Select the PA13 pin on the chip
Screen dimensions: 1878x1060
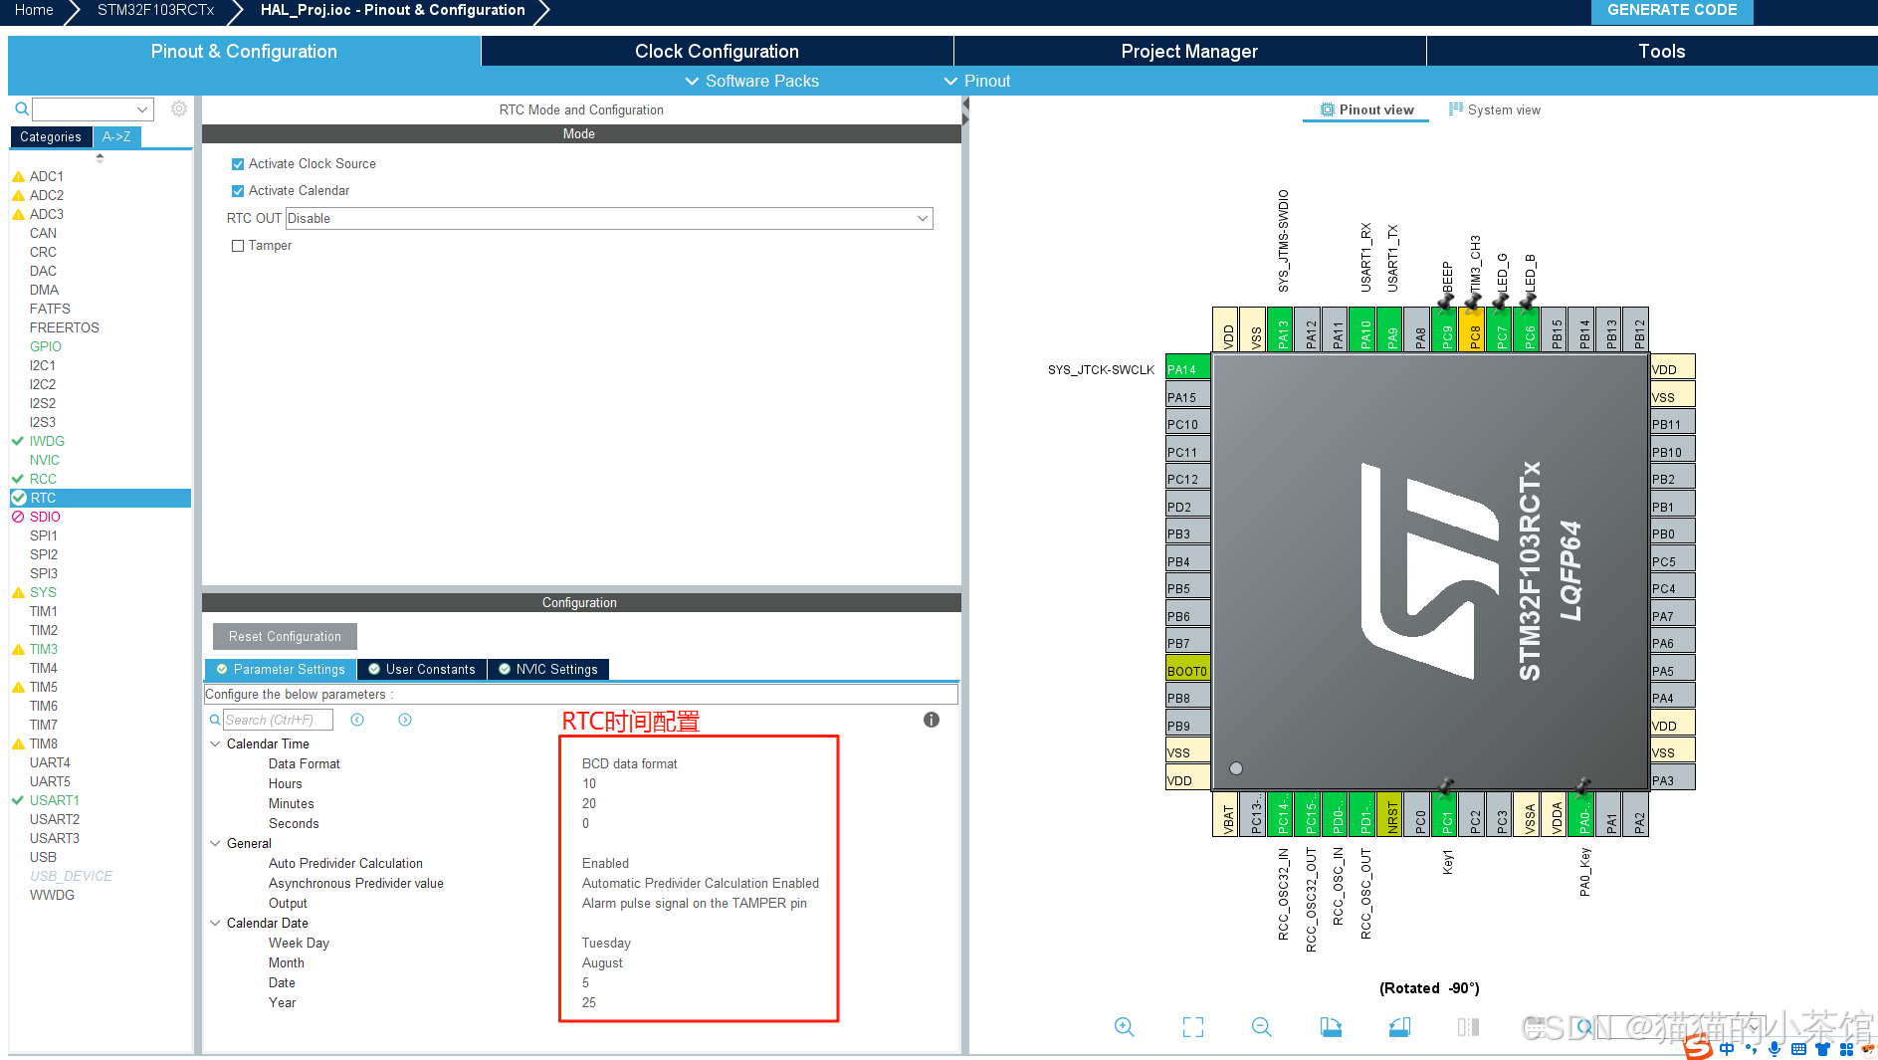1282,329
